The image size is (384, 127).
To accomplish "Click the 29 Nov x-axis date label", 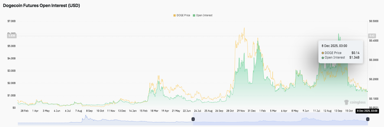I will (x=241, y=111).
